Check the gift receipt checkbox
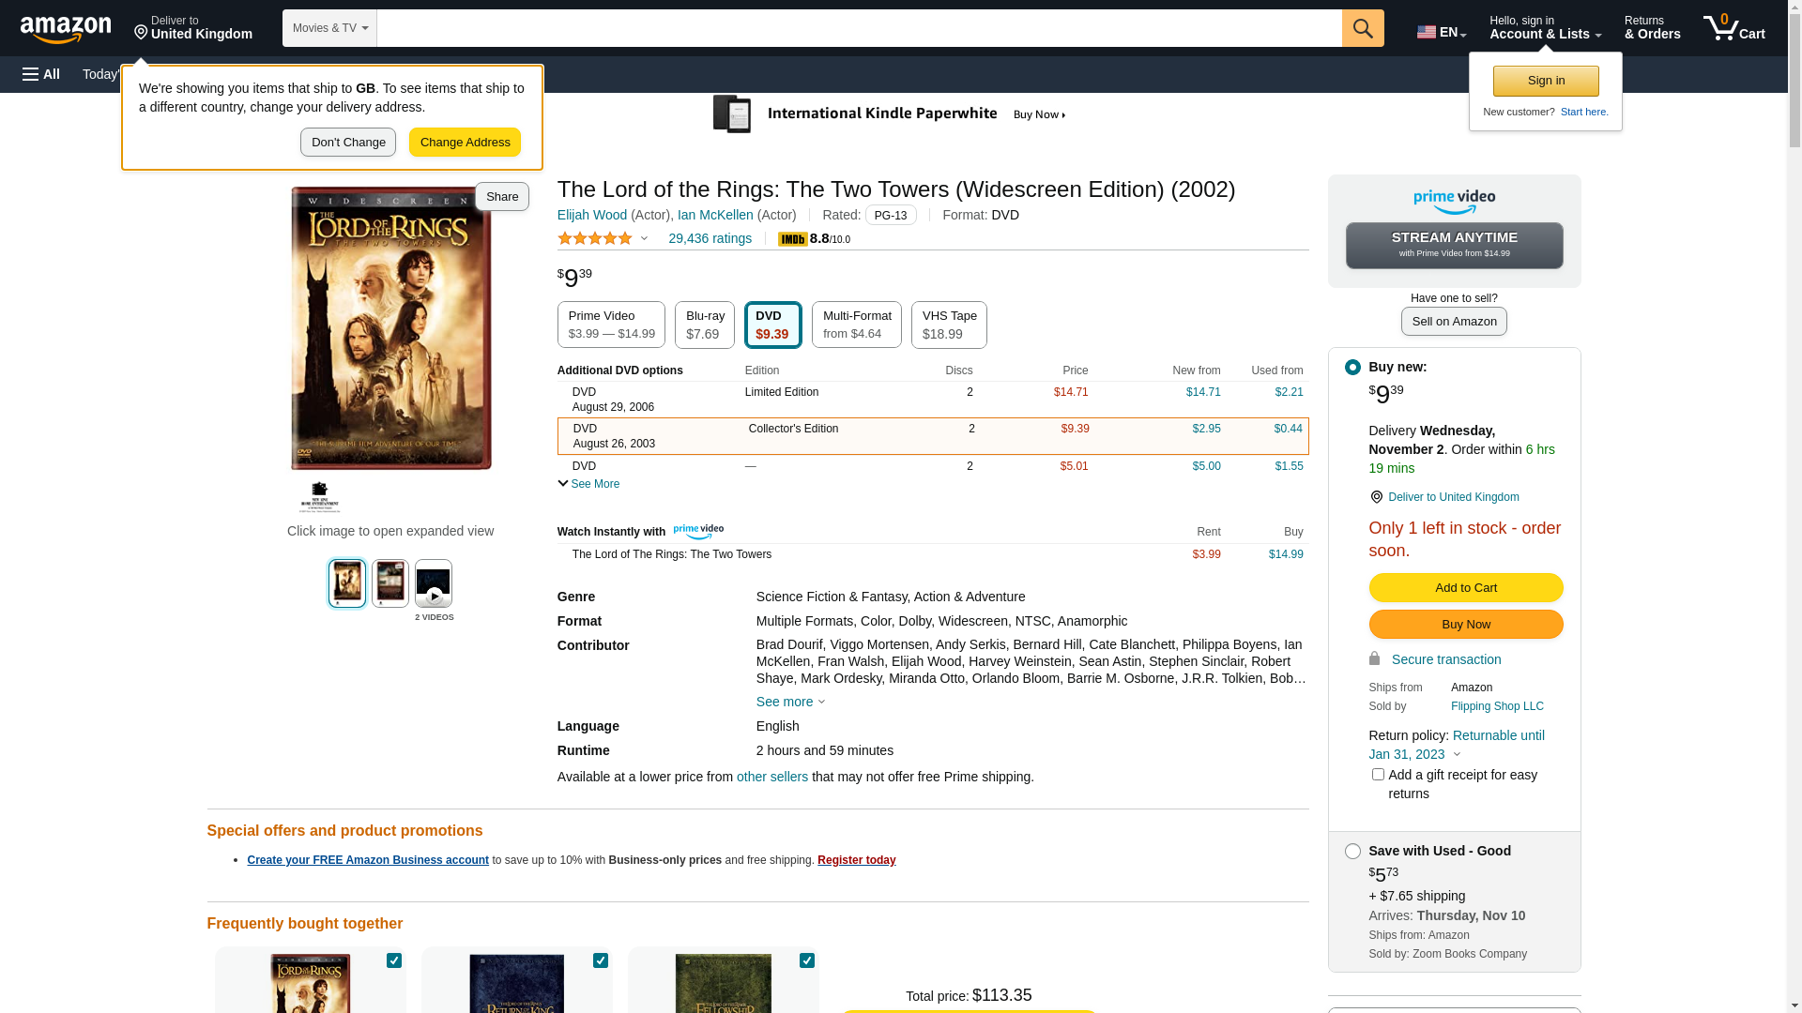Image resolution: width=1802 pixels, height=1013 pixels. pyautogui.click(x=1378, y=775)
